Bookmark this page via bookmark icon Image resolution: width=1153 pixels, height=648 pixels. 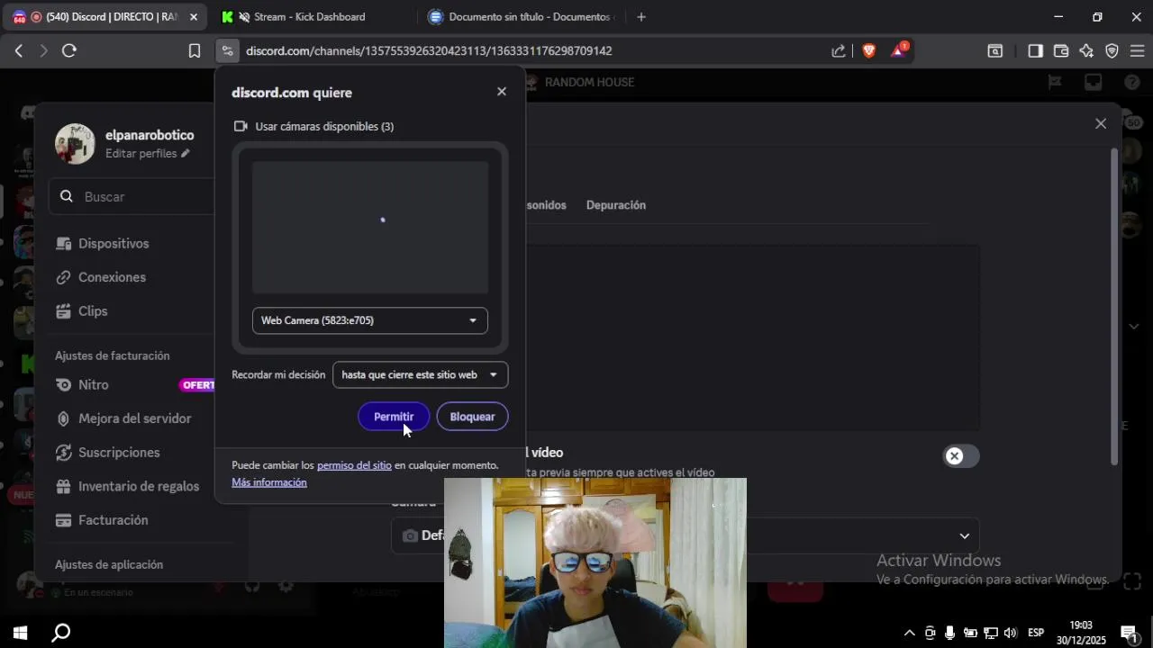click(194, 51)
